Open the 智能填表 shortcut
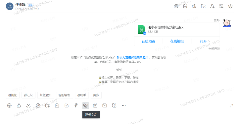 [x=64, y=95]
